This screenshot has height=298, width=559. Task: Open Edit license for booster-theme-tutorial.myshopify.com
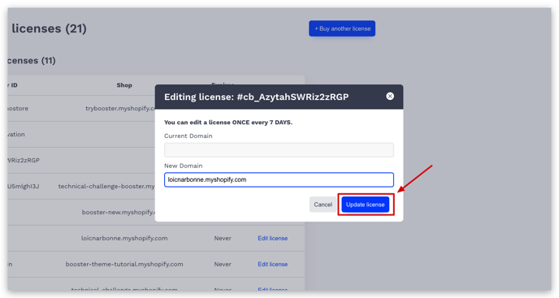273,264
